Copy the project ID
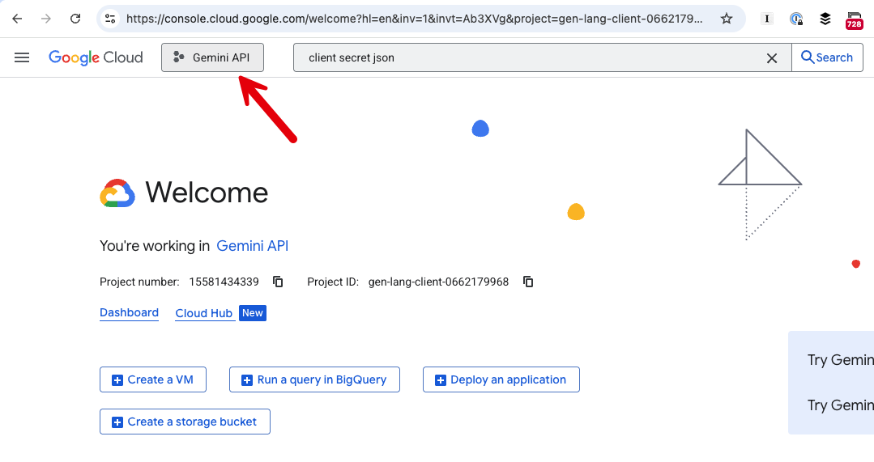 click(528, 282)
